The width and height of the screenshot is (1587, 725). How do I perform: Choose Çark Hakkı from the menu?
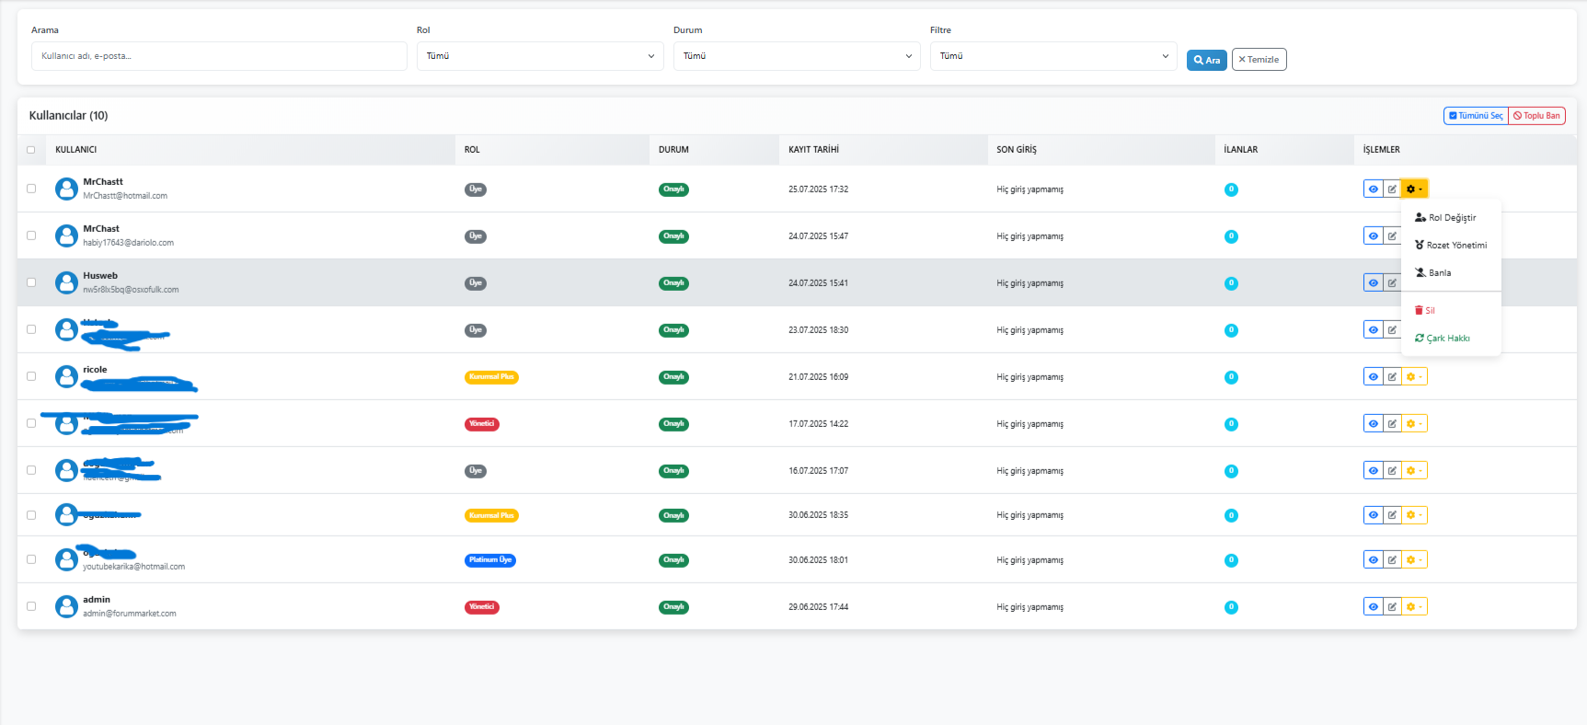pyautogui.click(x=1451, y=339)
